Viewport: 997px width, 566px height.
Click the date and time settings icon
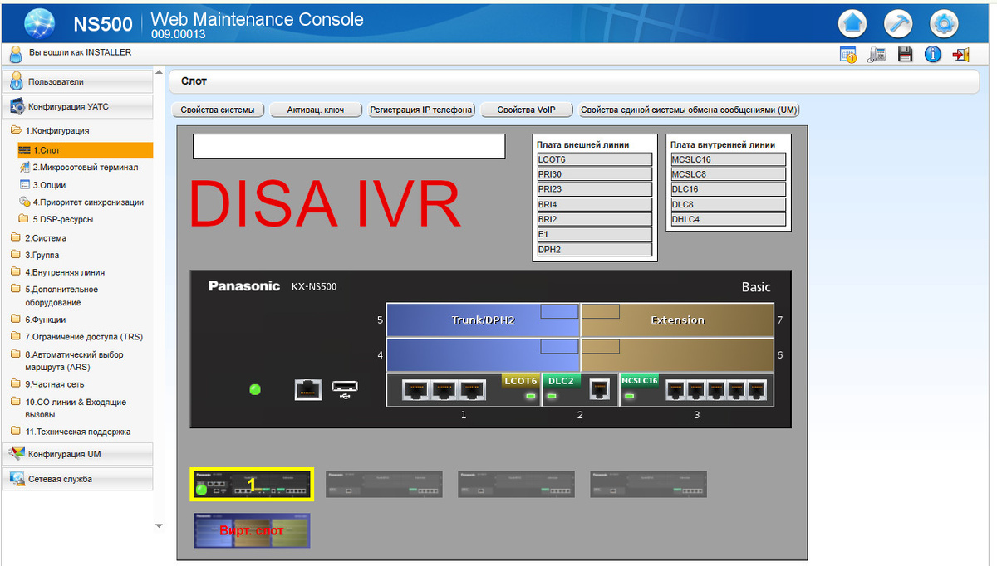(848, 53)
